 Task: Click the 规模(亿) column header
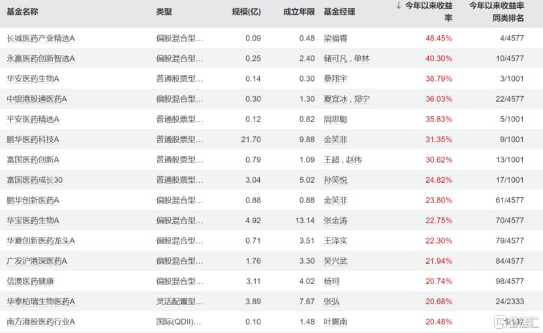tap(246, 12)
